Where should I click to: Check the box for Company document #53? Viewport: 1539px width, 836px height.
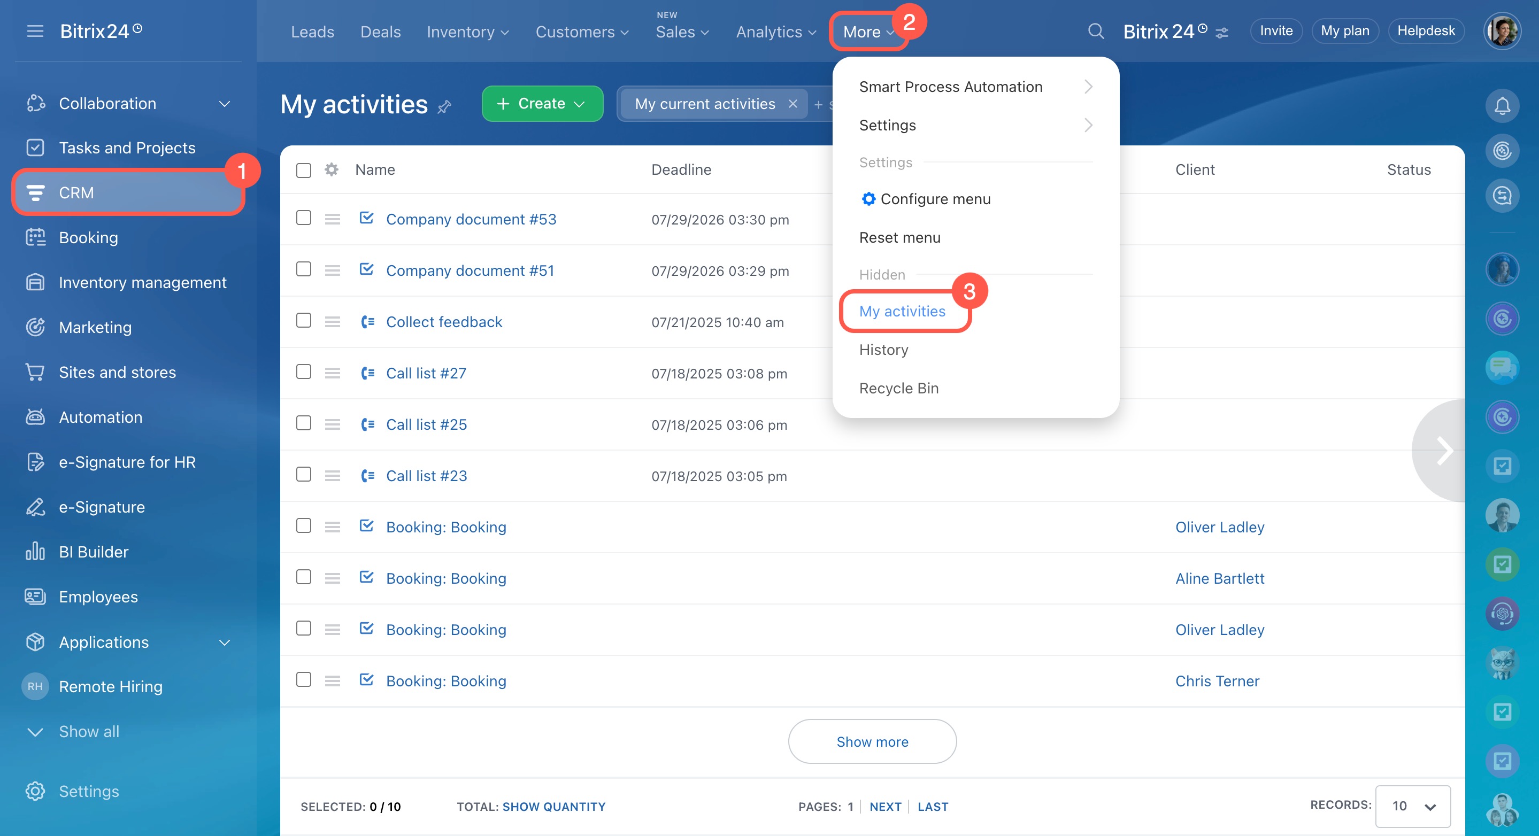[x=304, y=218]
